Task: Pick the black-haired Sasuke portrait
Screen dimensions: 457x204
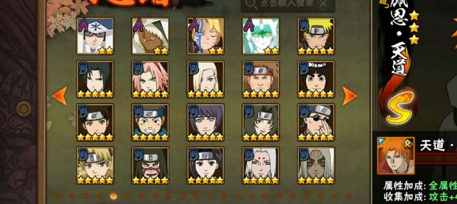Action: (x=95, y=79)
